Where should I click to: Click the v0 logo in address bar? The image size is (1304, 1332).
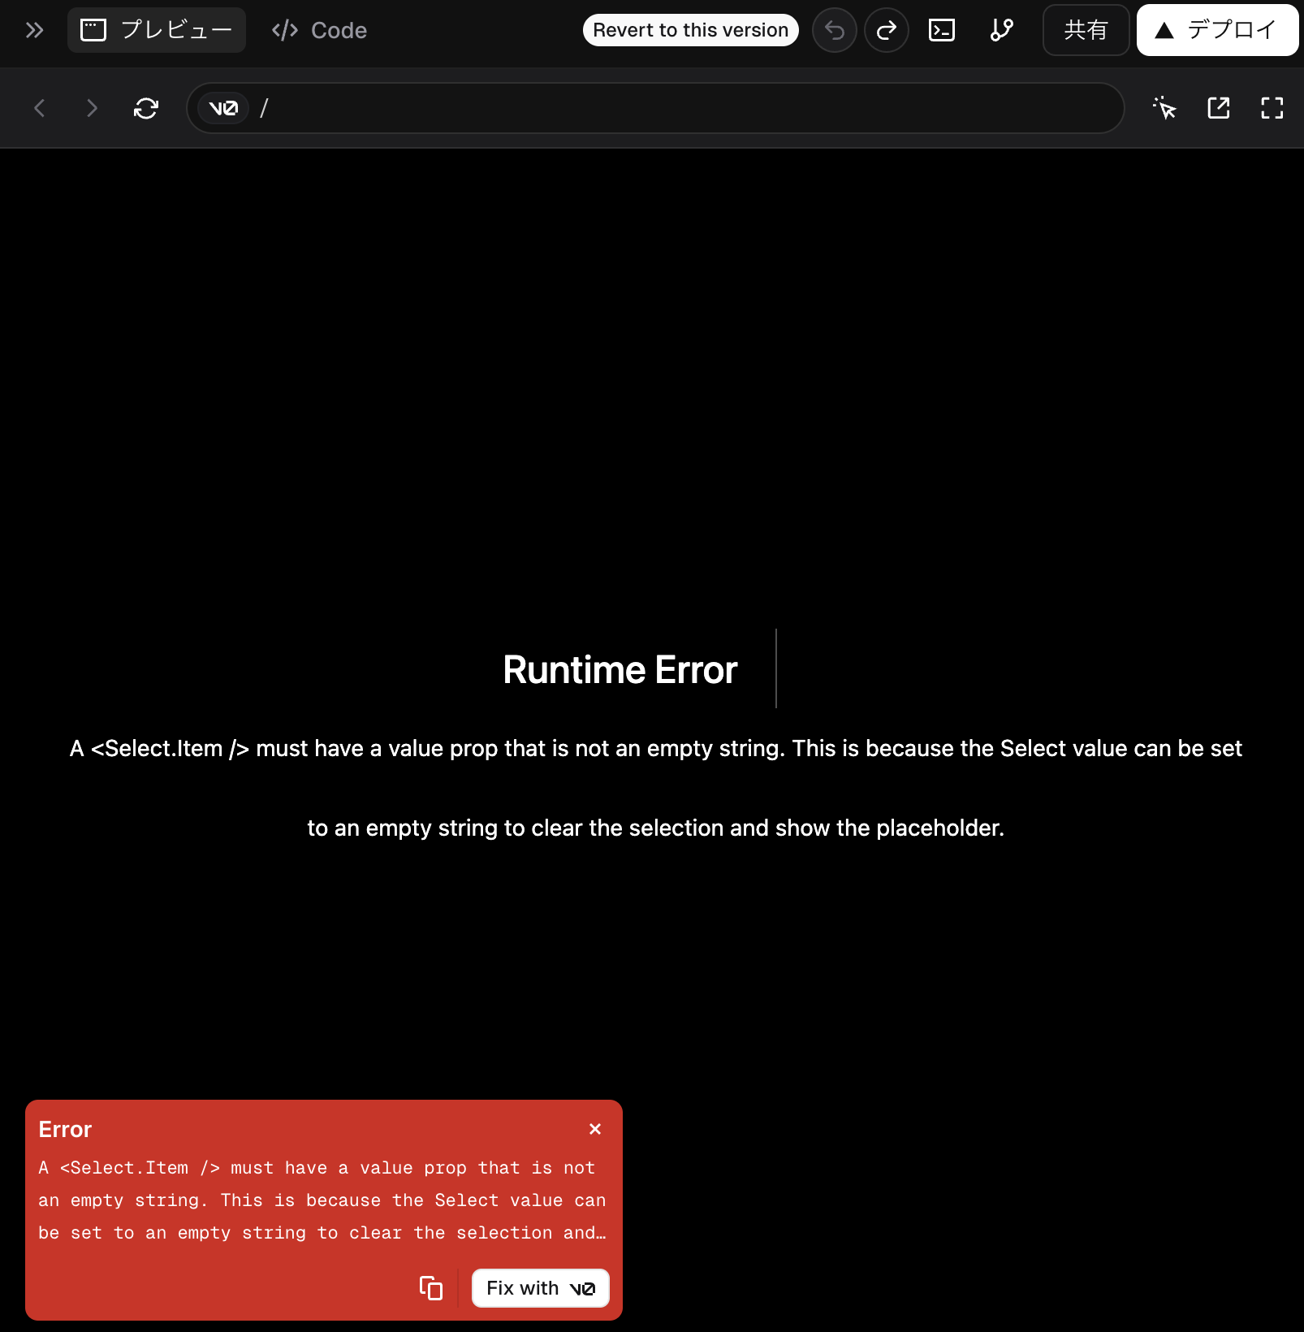pyautogui.click(x=223, y=108)
